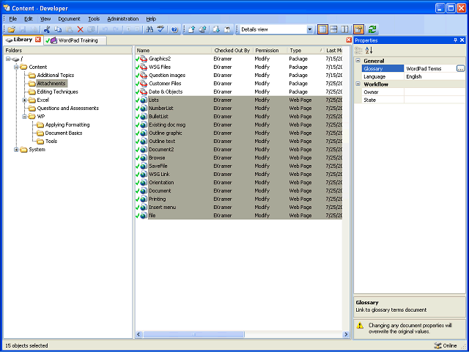Sort properties alphabetically with the A-Z icon

369,51
